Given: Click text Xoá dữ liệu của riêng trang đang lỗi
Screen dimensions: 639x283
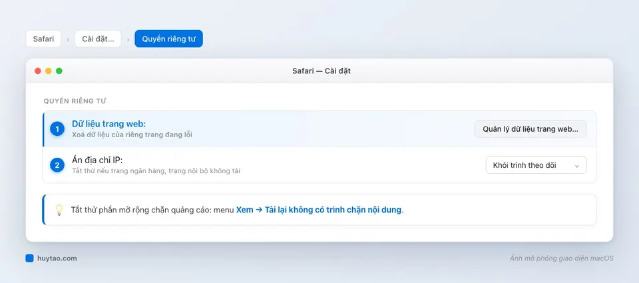Looking at the screenshot, I should pos(132,135).
